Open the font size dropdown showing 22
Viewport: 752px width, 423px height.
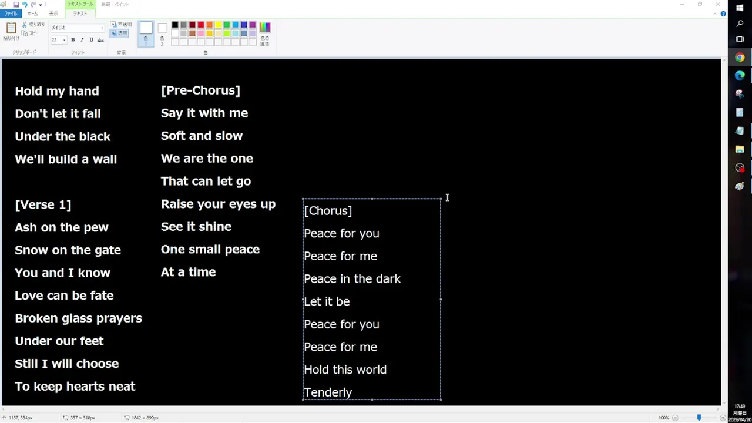[64, 40]
